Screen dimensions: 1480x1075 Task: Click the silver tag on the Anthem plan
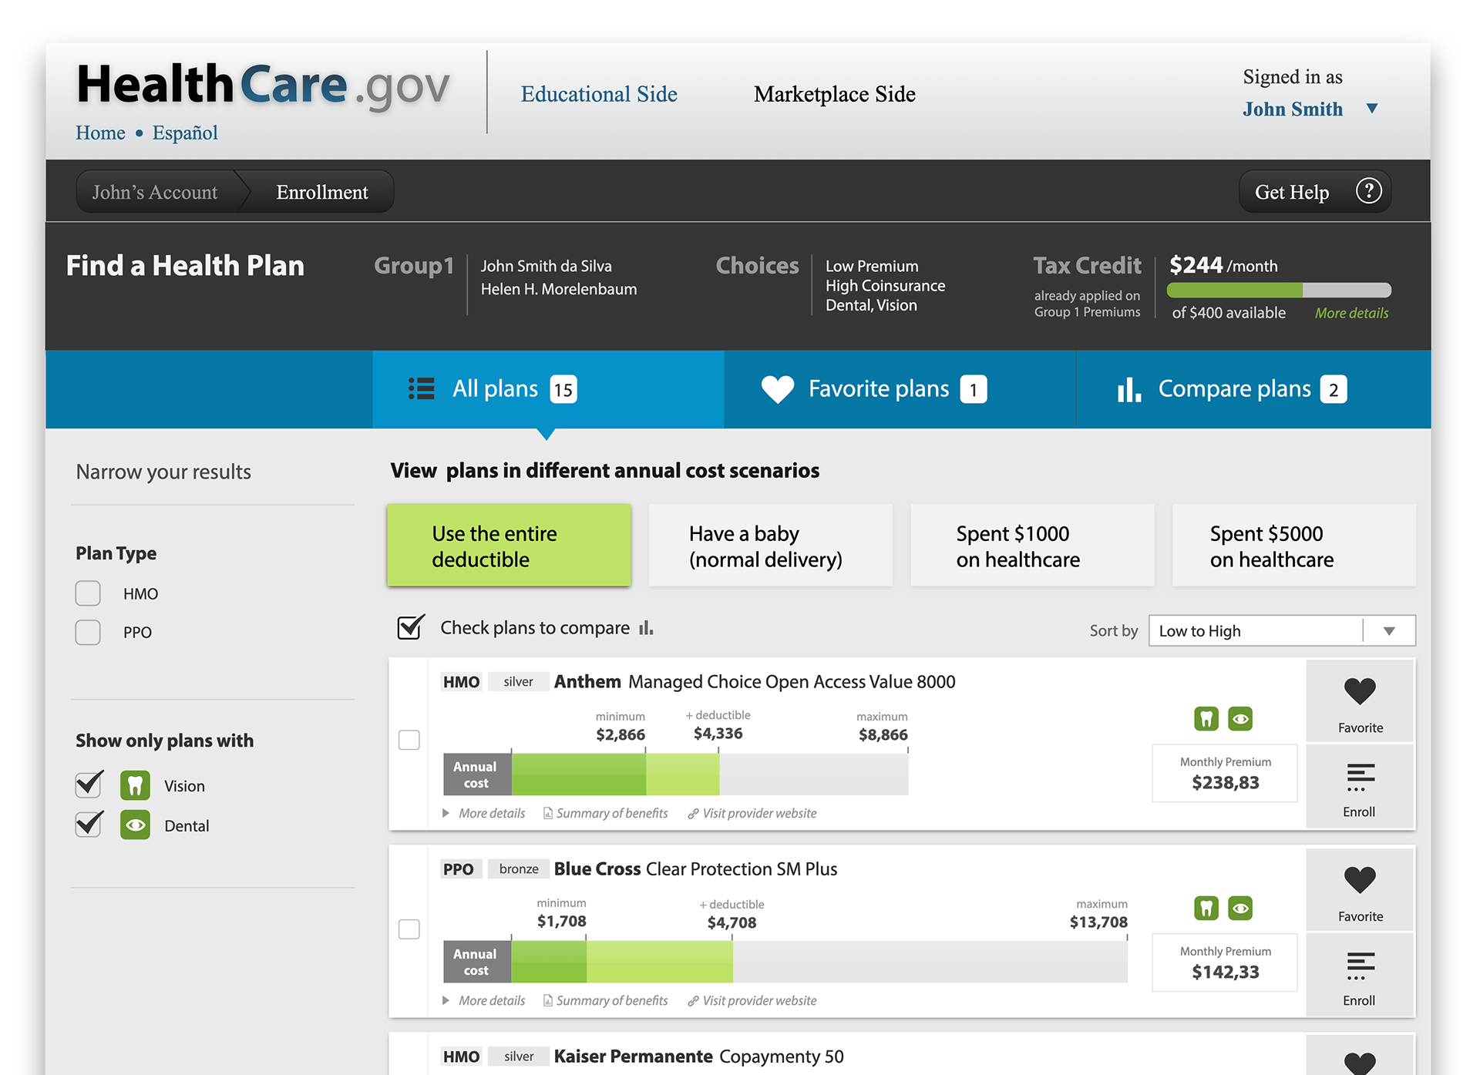(x=518, y=682)
